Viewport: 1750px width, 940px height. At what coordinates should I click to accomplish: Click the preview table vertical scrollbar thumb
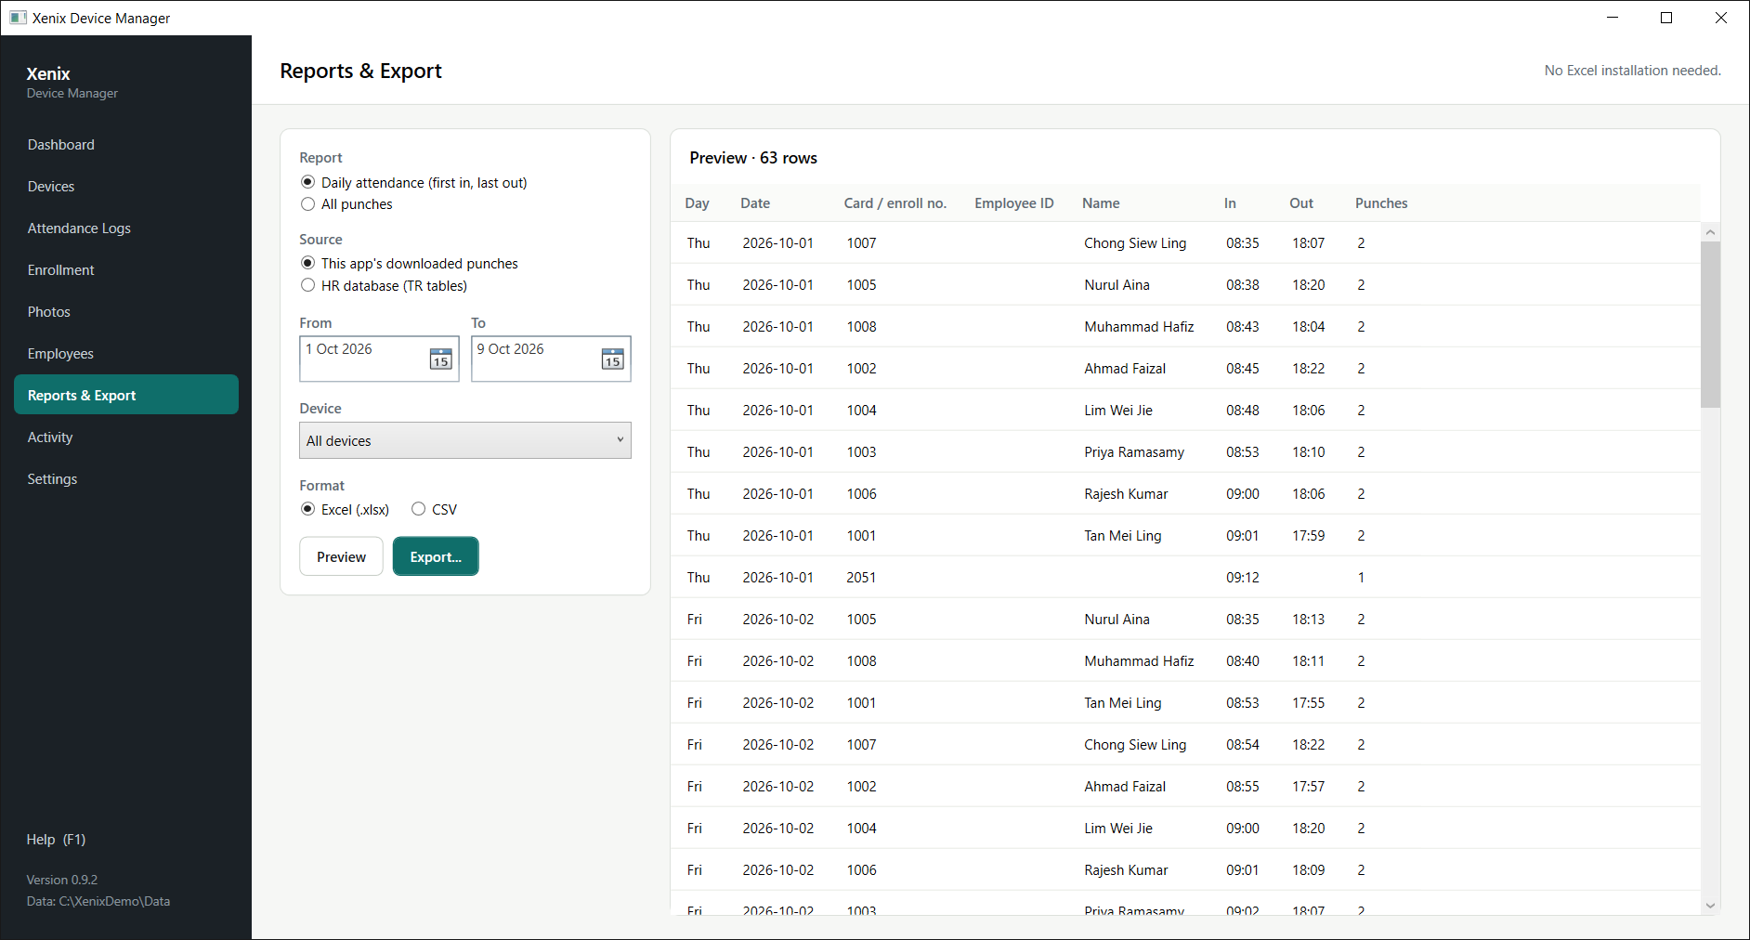click(x=1710, y=324)
